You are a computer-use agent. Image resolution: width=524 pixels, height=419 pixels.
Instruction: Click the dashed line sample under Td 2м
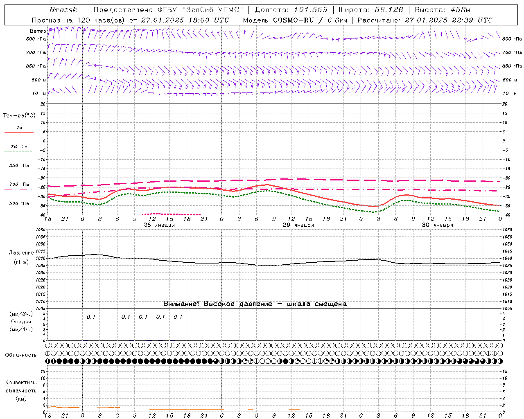pyautogui.click(x=18, y=151)
